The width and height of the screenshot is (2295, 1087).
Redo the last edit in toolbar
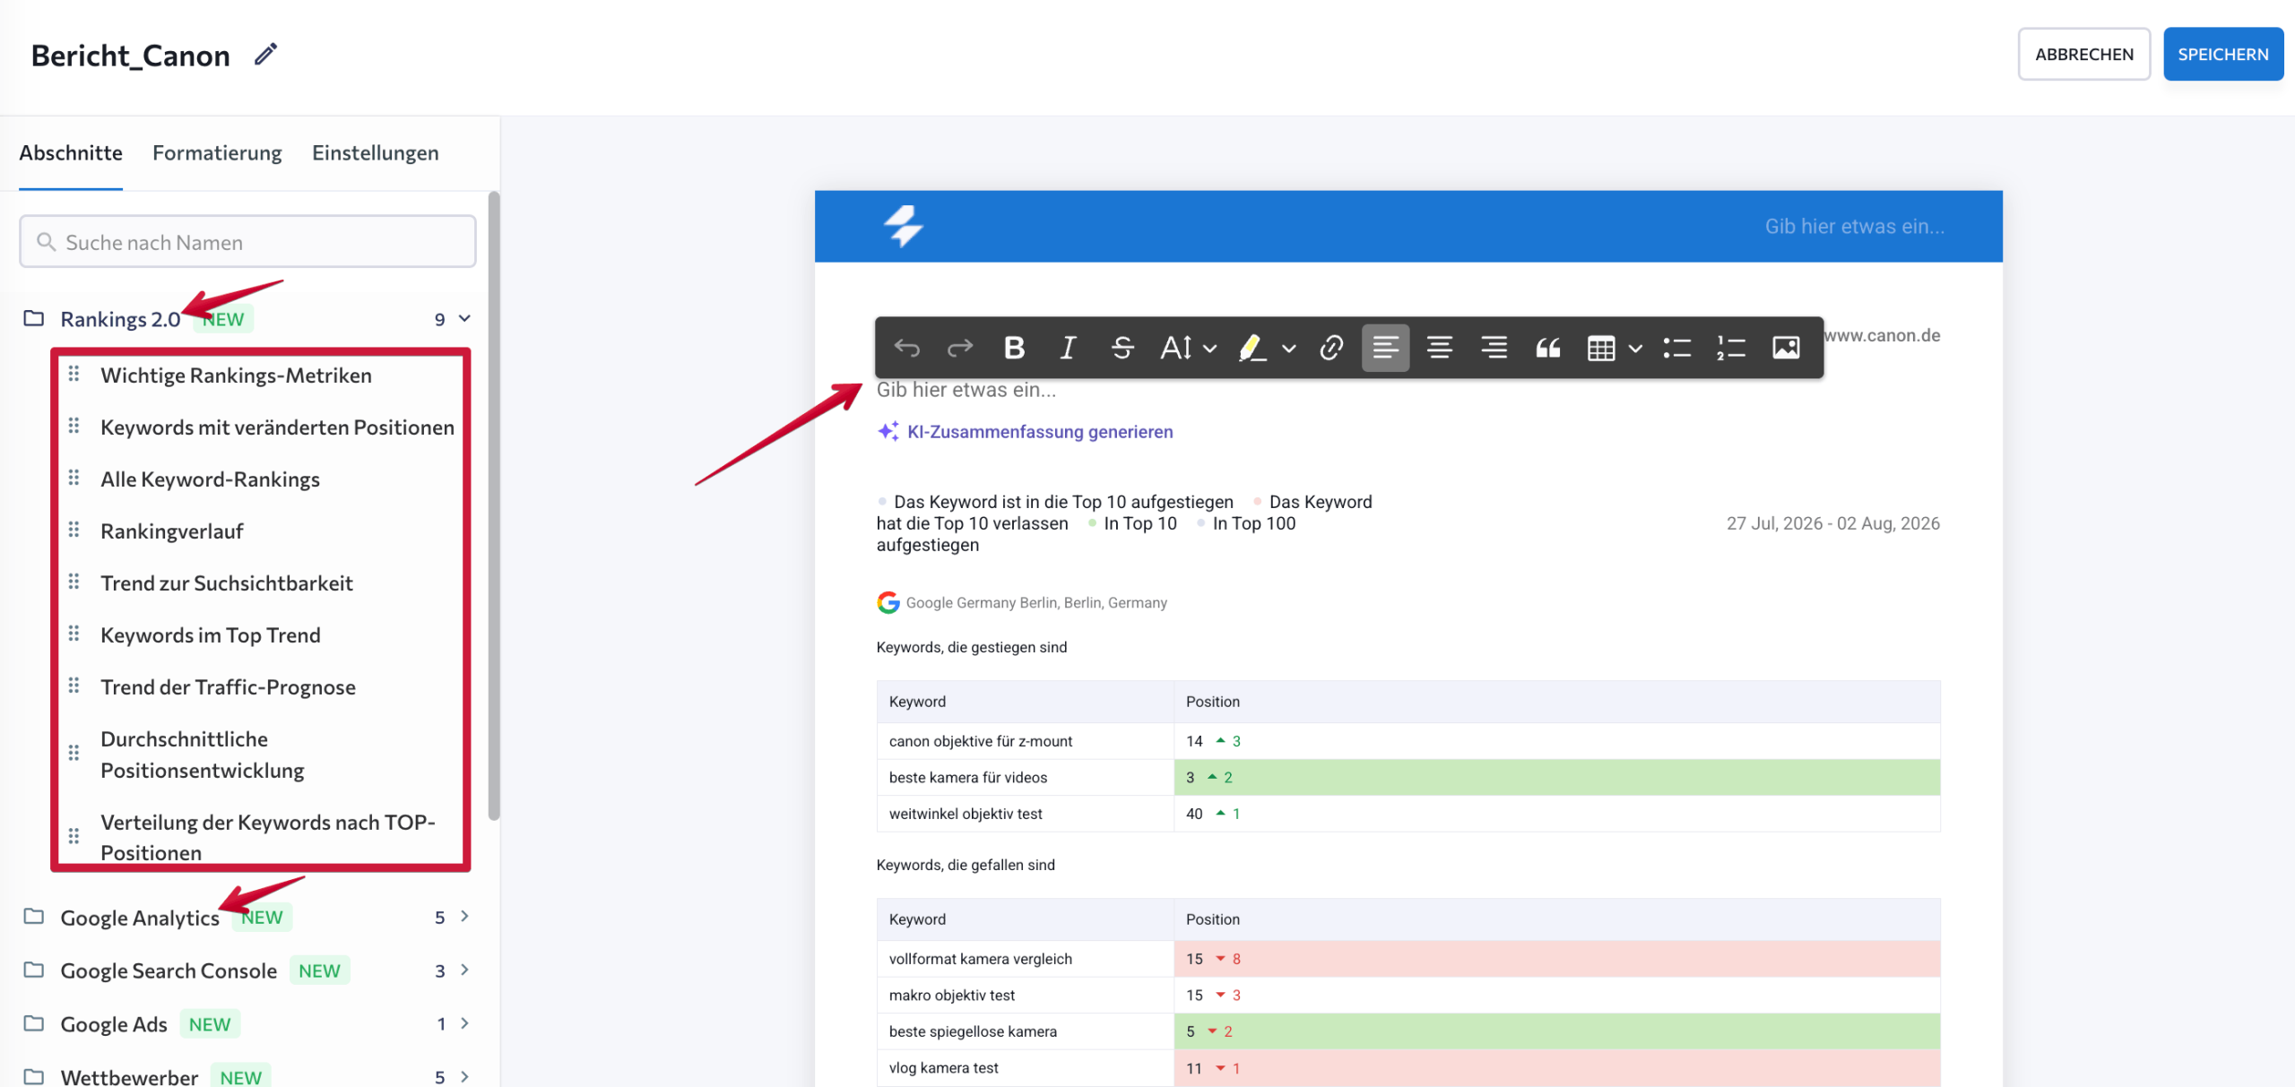[x=960, y=348]
